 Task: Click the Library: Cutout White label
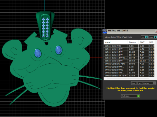(x=118, y=37)
